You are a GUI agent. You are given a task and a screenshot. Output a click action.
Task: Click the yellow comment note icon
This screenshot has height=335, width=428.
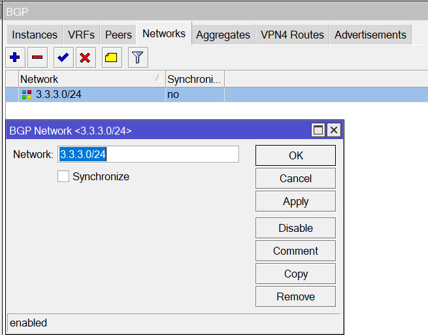tap(111, 58)
